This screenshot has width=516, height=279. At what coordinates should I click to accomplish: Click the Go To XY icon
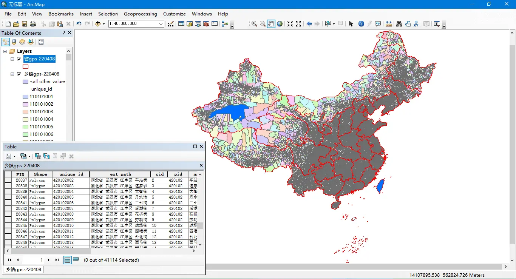point(416,24)
